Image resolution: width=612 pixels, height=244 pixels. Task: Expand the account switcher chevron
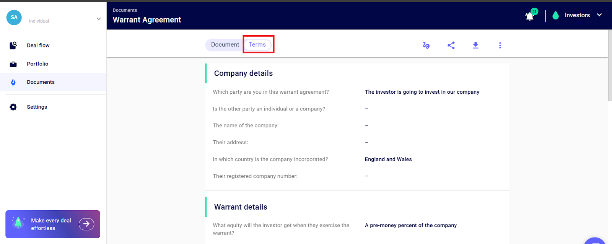point(99,18)
